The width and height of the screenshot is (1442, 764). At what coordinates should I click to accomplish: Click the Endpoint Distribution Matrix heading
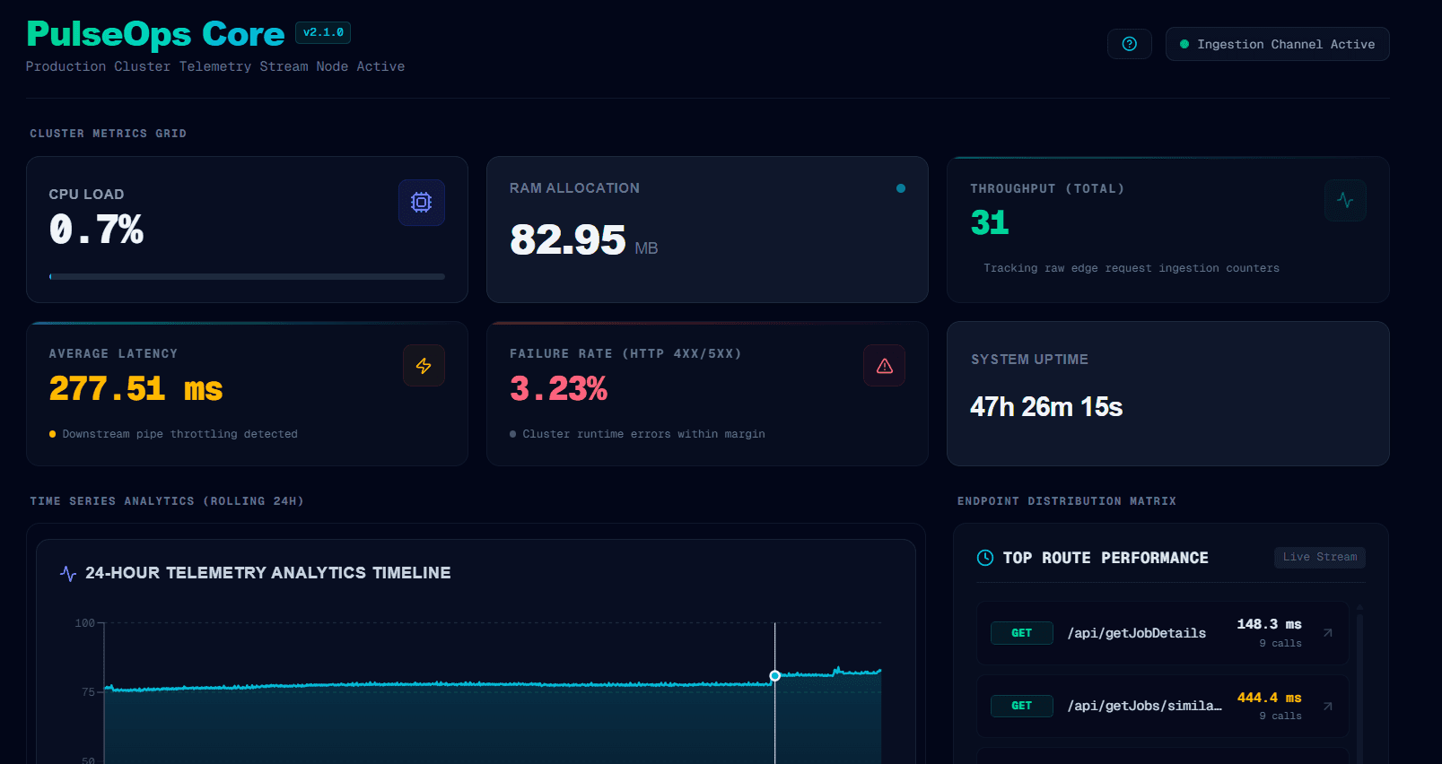point(1066,501)
